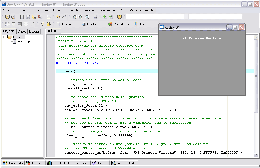Open the Ver menu
This screenshot has height=168, width=260.
[46, 10]
